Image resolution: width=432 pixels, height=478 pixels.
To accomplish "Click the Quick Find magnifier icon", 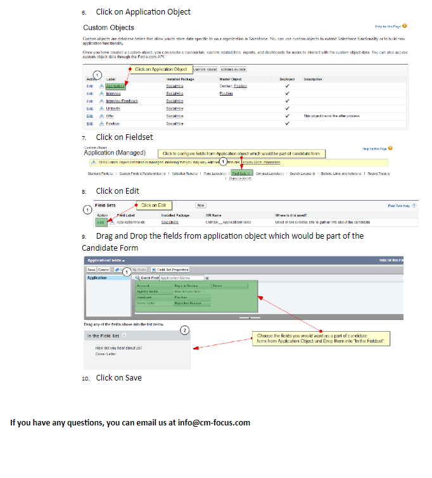I will click(x=137, y=278).
